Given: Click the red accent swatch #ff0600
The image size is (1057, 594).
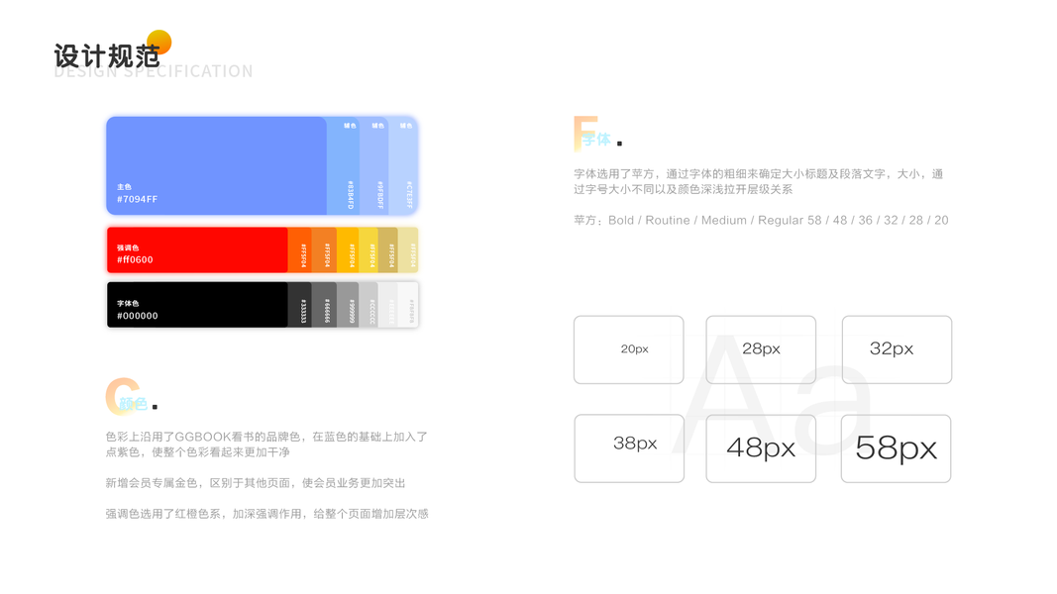Looking at the screenshot, I should 197,249.
